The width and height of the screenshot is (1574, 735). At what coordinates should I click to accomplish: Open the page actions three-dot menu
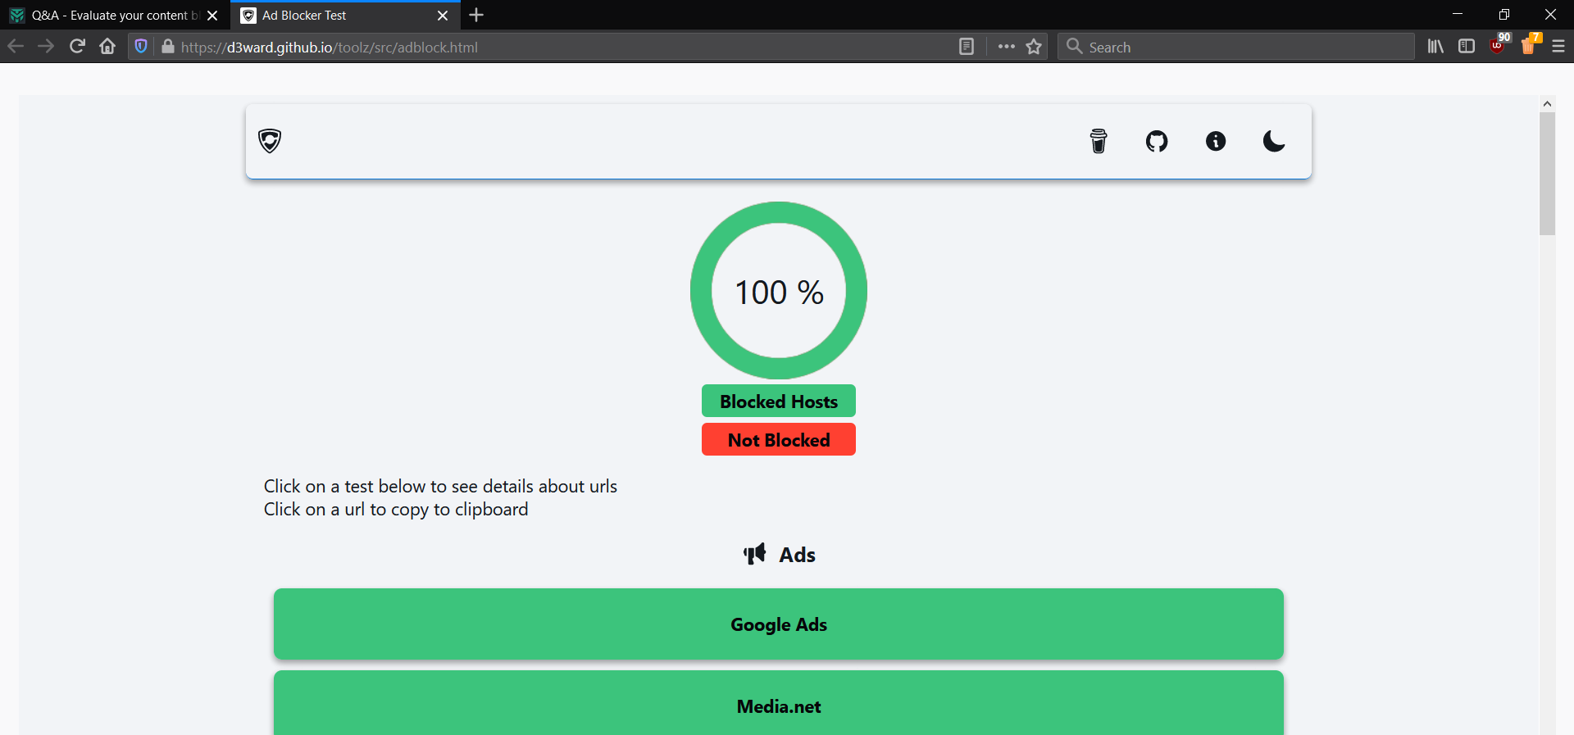coord(1007,47)
